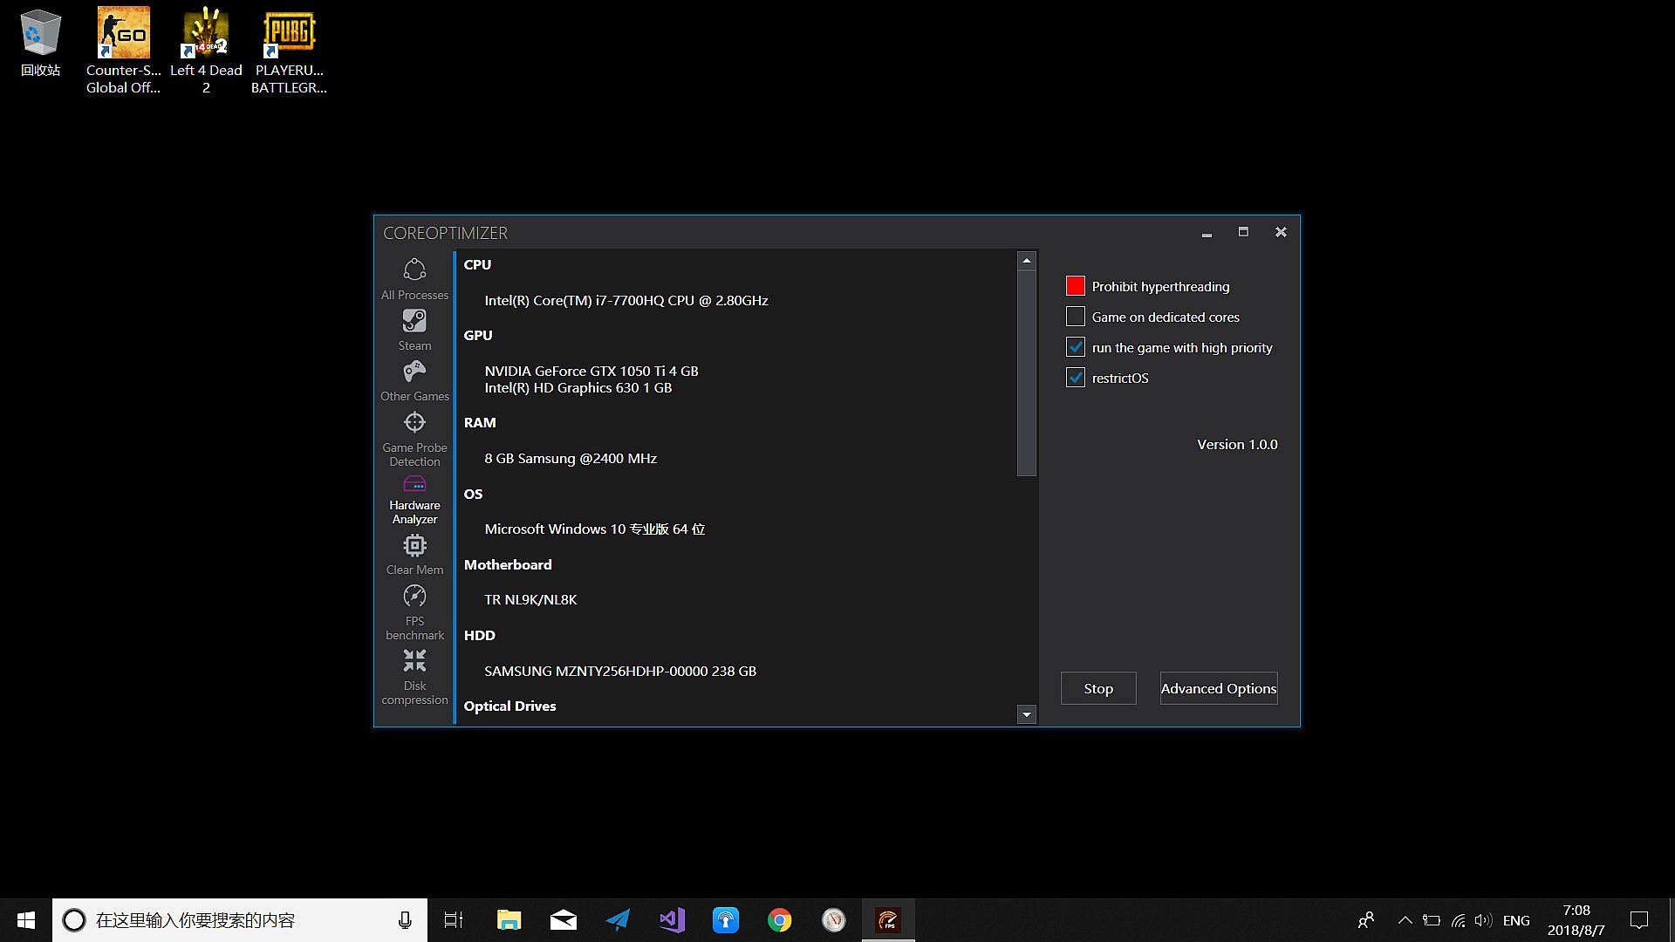
Task: Open Other Games gamepad icon
Action: click(x=414, y=372)
